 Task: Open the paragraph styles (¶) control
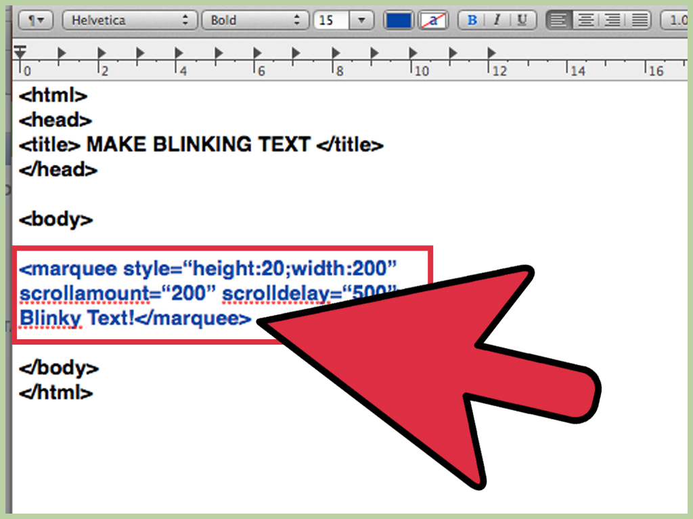pyautogui.click(x=35, y=20)
